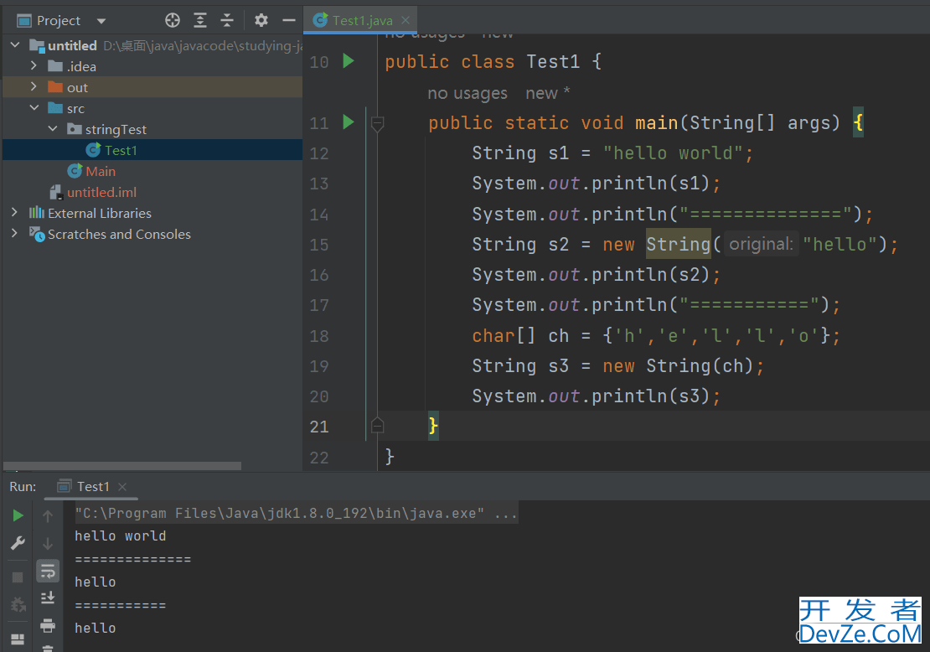This screenshot has height=652, width=930.
Task: Expand the .idea folder
Action: (34, 66)
